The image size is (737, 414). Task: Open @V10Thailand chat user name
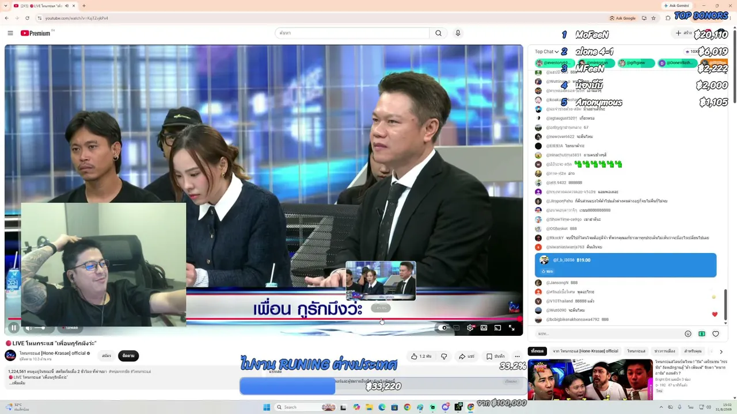point(560,301)
